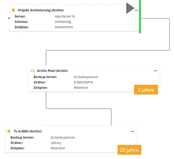Click the 20 jahre retention badge

(x=130, y=150)
